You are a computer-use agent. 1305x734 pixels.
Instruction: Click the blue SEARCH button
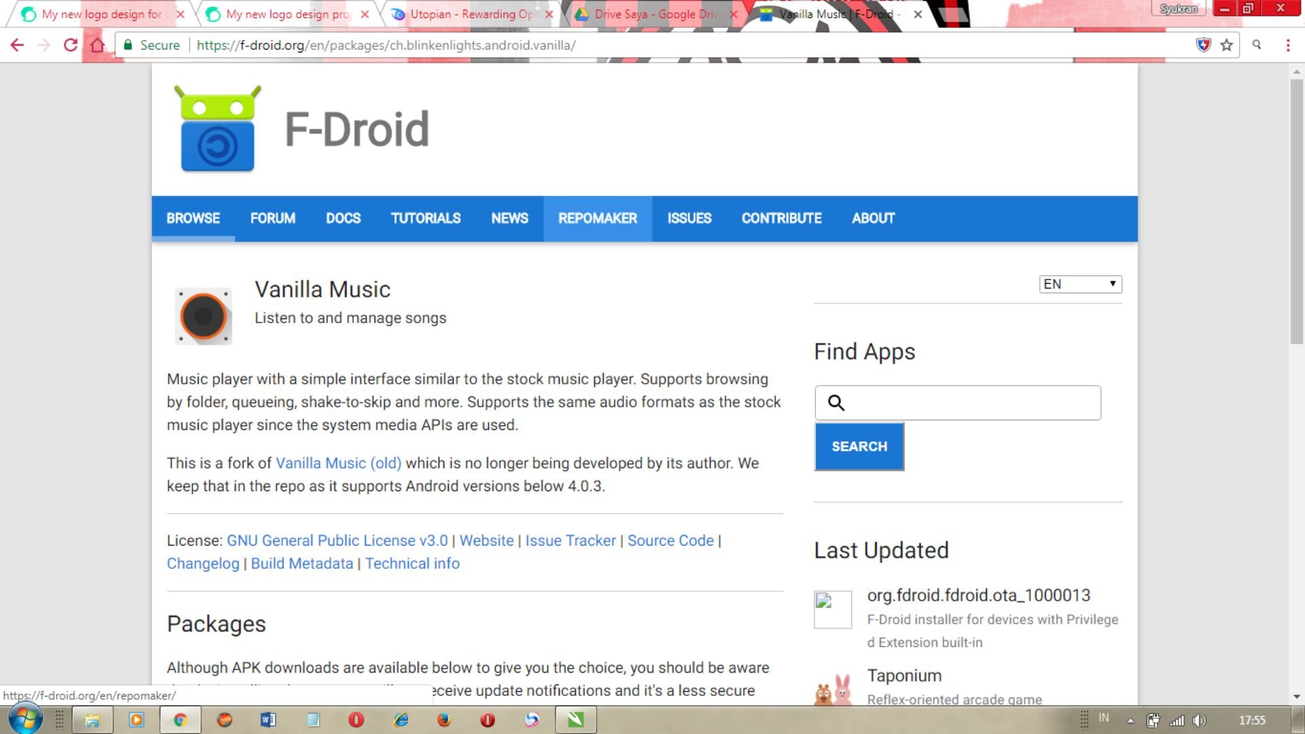pos(860,446)
